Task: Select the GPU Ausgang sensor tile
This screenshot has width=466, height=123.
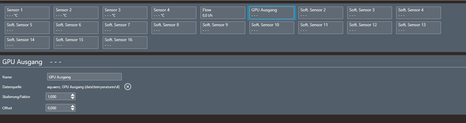Action: tap(272, 13)
